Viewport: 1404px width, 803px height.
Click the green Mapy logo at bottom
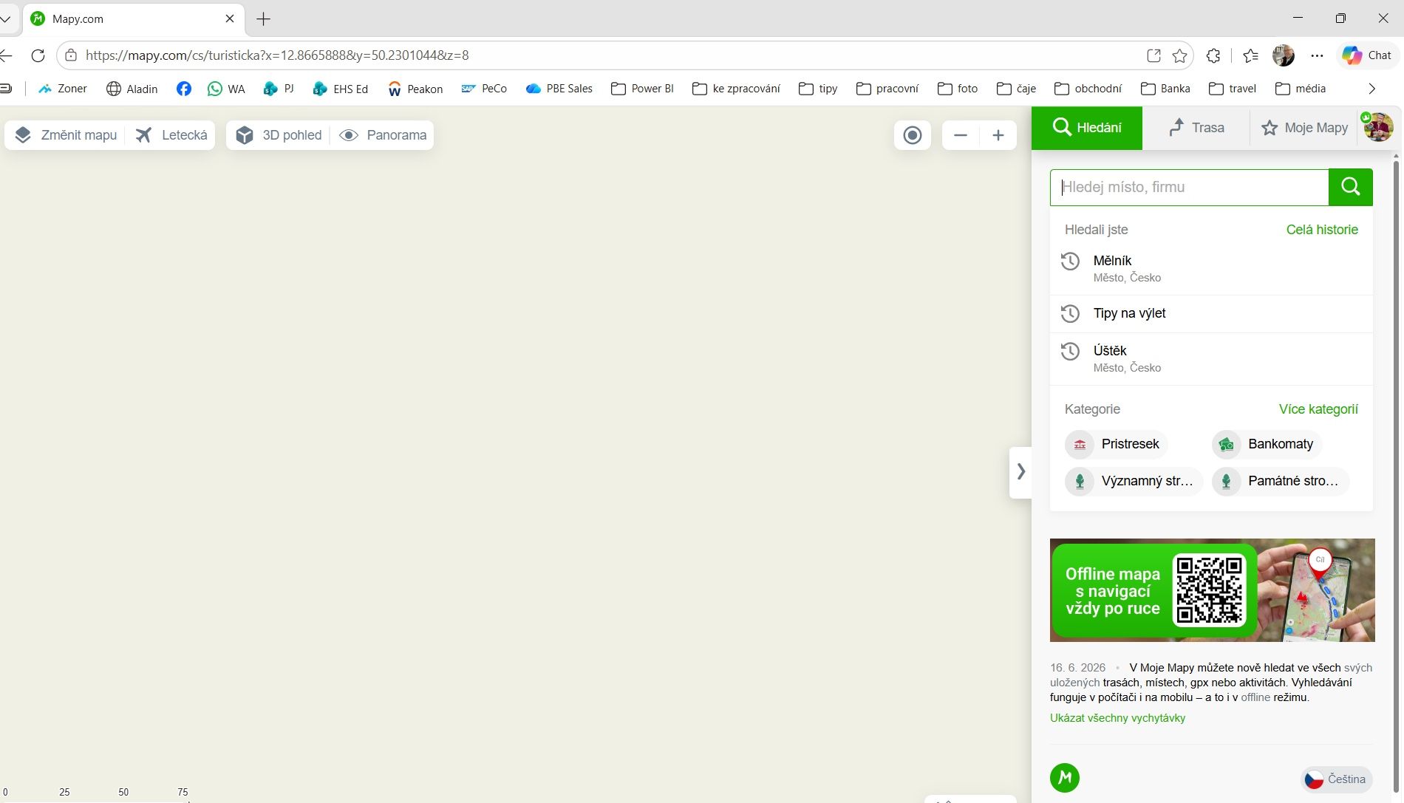point(1065,777)
